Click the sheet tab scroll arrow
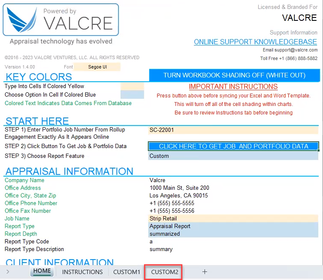Screen dimensions: 323x280 [x=8, y=272]
